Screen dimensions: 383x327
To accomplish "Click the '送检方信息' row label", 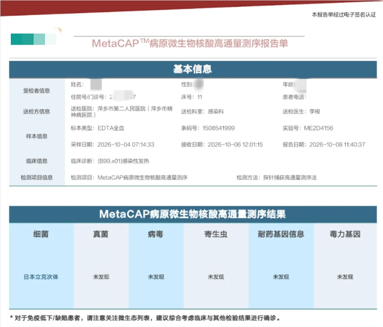I will (x=36, y=112).
